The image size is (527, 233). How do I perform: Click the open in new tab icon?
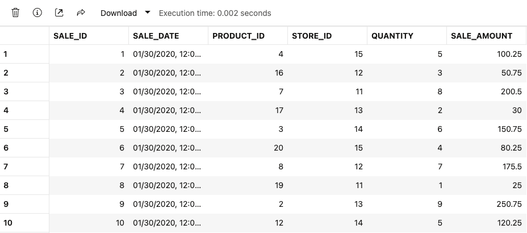click(x=59, y=13)
